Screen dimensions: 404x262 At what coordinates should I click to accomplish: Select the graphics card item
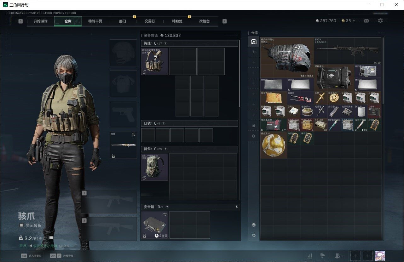(368, 71)
